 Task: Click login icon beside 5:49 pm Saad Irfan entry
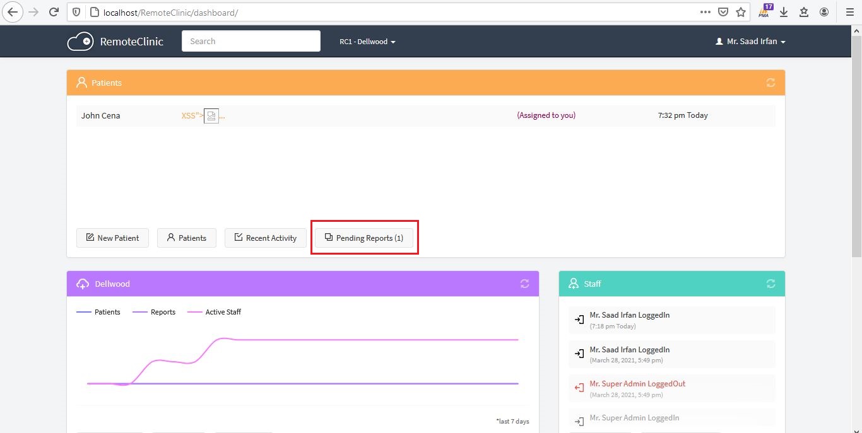pyautogui.click(x=579, y=354)
